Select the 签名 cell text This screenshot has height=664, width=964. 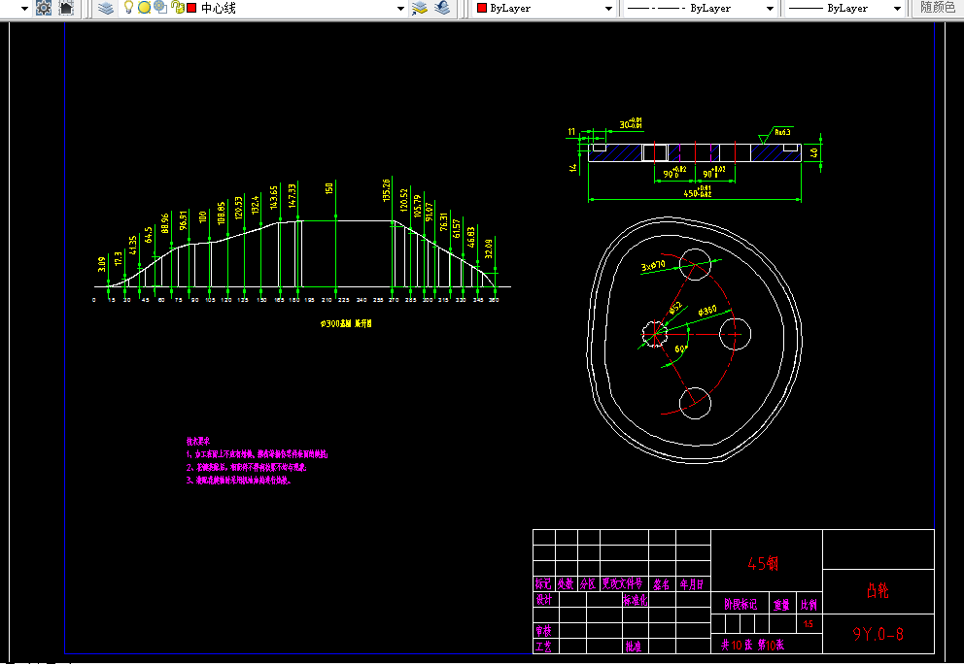(662, 584)
